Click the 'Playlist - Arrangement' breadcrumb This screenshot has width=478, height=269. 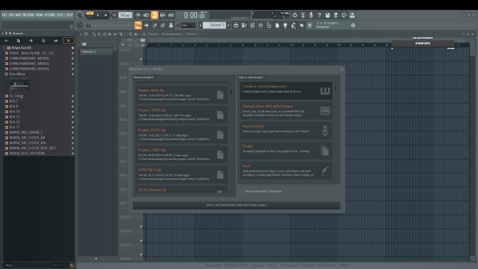coord(164,34)
